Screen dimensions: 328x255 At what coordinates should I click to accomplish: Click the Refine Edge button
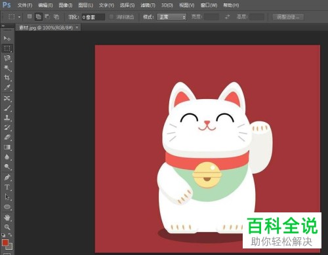pos(288,17)
